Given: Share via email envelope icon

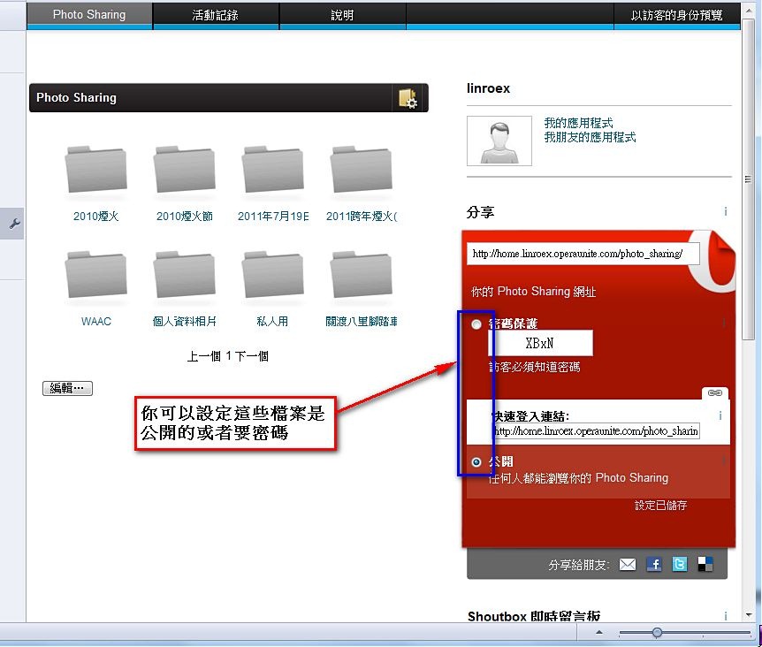Looking at the screenshot, I should click(x=628, y=565).
